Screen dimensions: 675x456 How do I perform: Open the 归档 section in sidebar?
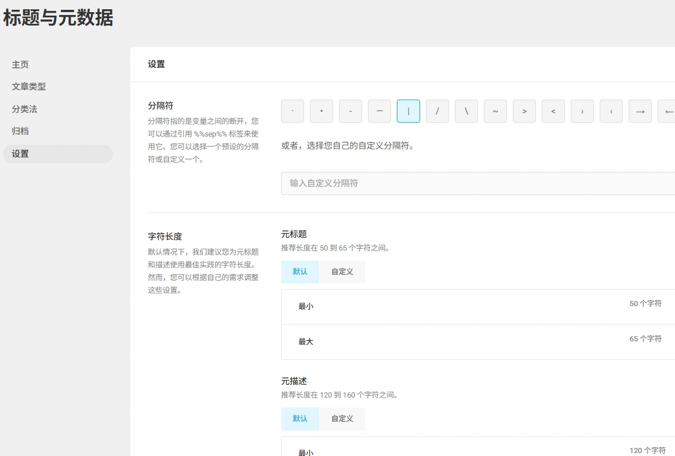(x=20, y=131)
